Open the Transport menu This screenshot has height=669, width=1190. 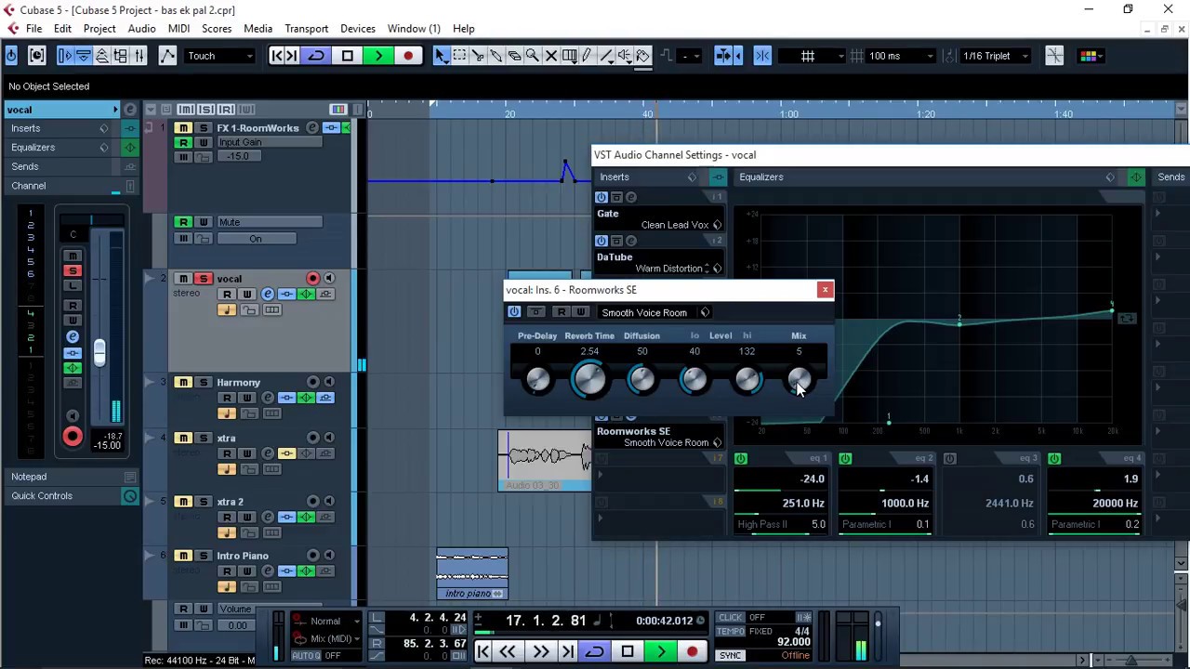tap(306, 29)
